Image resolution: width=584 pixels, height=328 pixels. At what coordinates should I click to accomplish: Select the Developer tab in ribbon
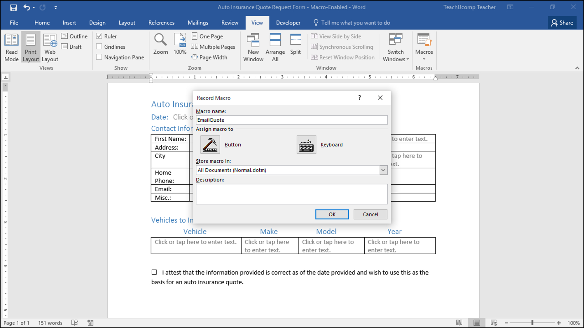(x=288, y=23)
